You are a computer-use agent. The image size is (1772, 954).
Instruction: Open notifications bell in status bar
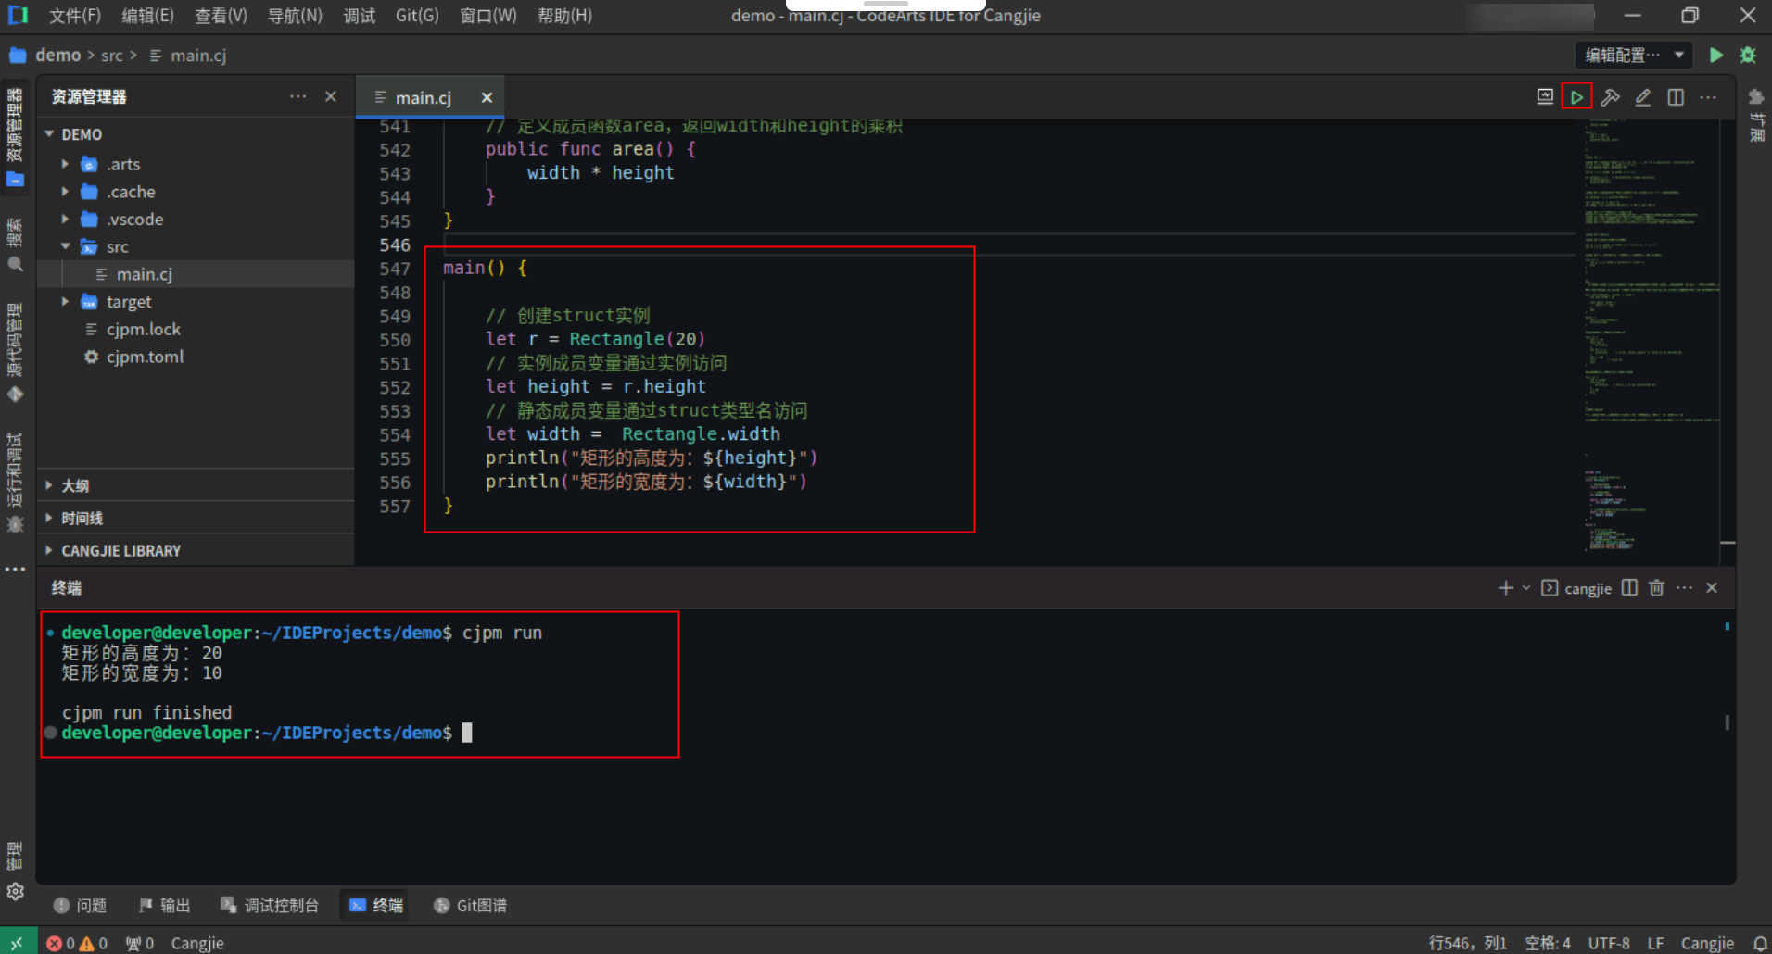(1759, 943)
